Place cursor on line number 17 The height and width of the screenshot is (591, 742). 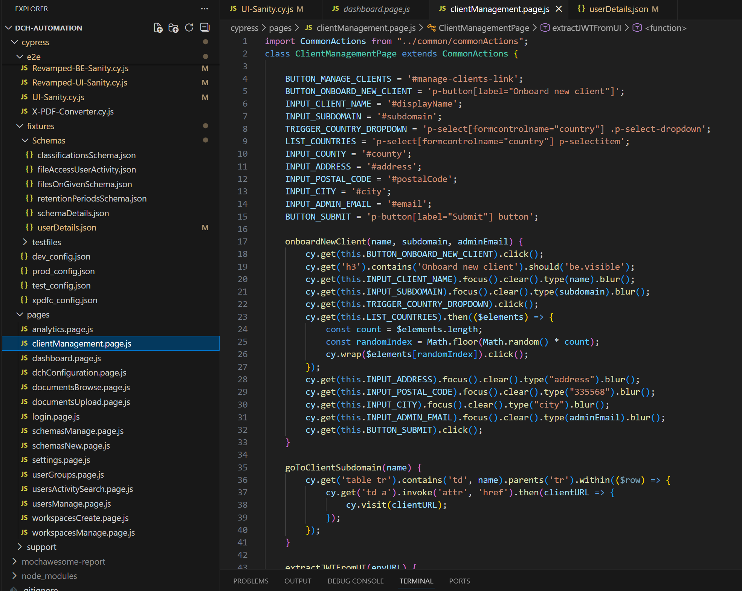click(243, 241)
